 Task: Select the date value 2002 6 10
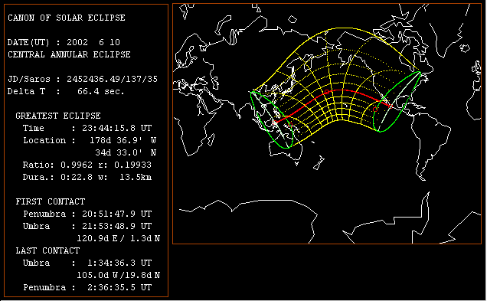tap(93, 42)
